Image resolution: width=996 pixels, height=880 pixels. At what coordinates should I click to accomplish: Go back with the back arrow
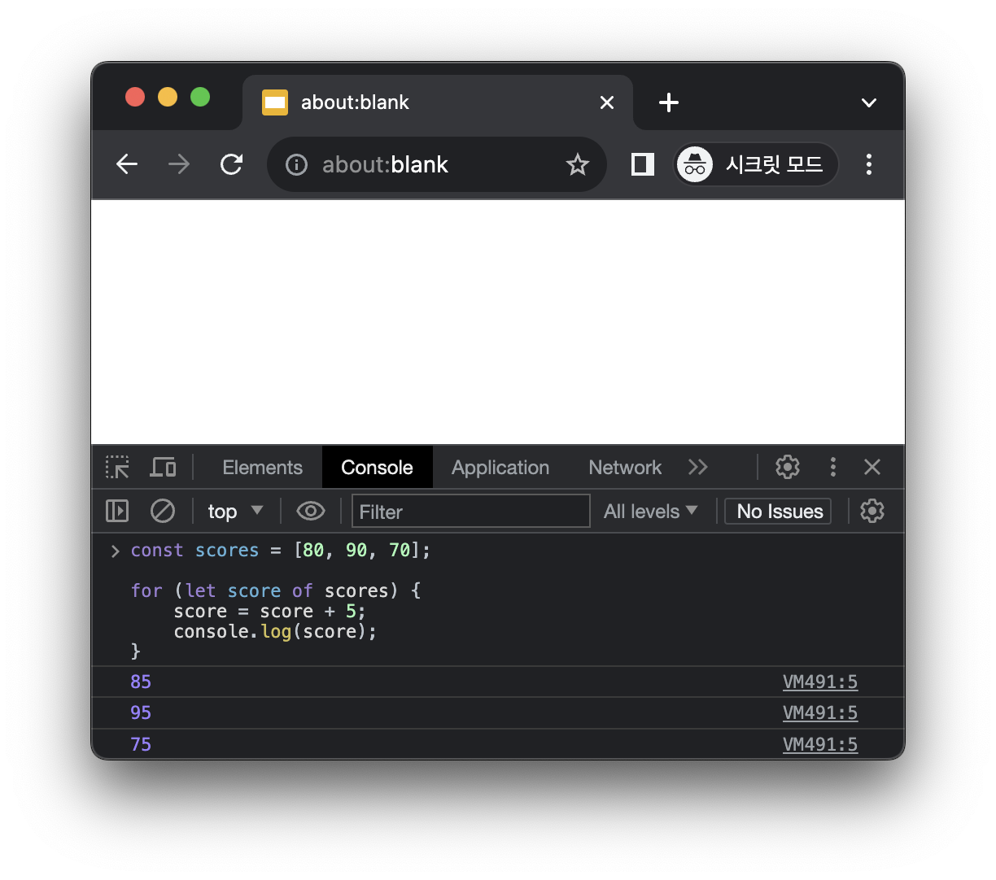[x=127, y=164]
